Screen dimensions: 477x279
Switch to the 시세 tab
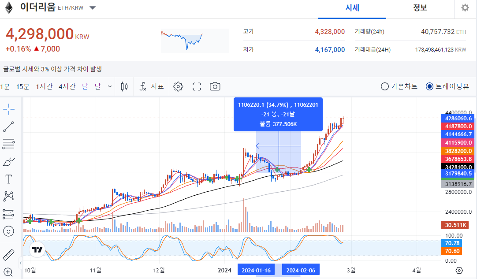352,8
